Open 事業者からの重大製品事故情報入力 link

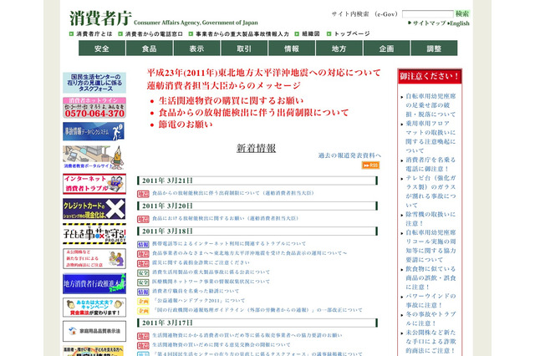click(x=242, y=33)
